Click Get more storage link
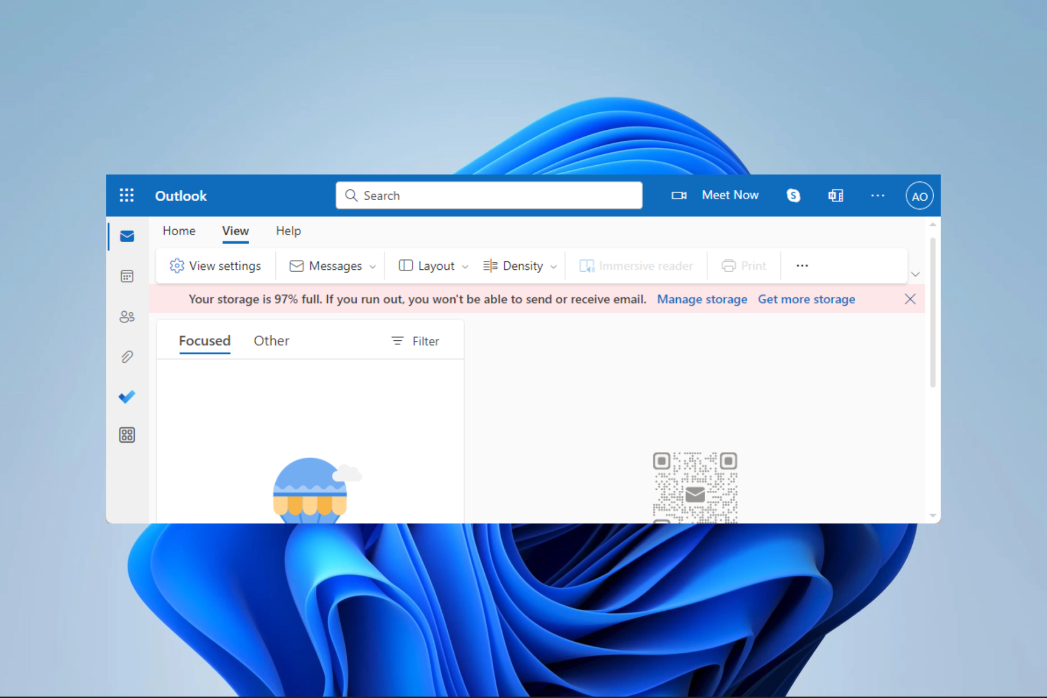Viewport: 1047px width, 698px height. click(807, 299)
